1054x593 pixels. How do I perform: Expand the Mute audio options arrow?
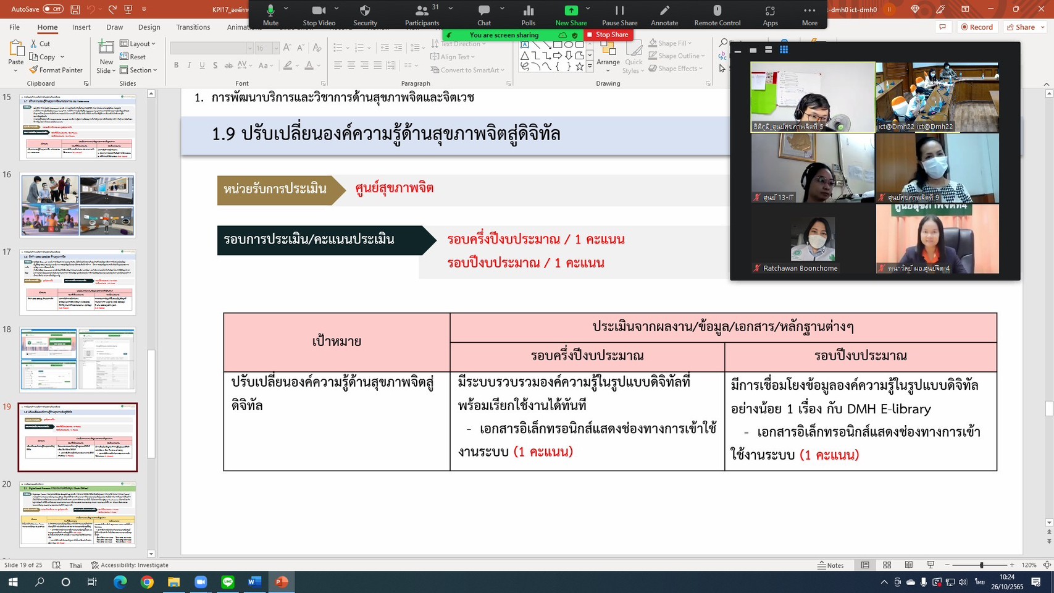(286, 9)
